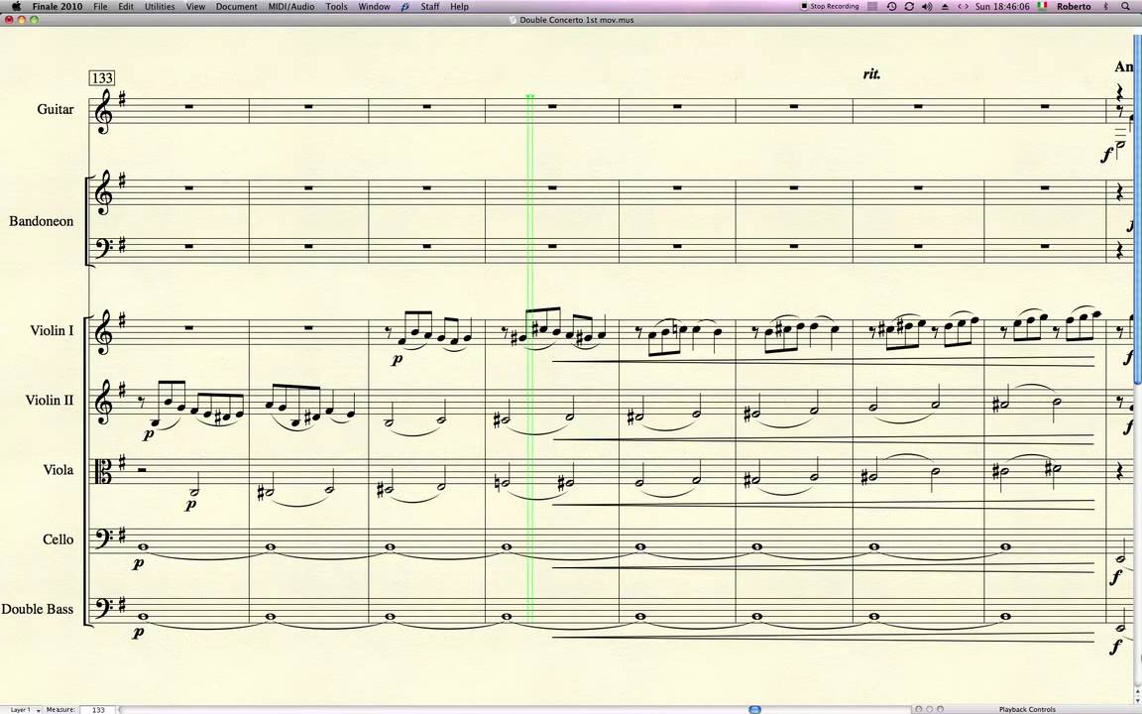This screenshot has height=714, width=1142.
Task: Select the Guitar staff name
Action: point(56,109)
